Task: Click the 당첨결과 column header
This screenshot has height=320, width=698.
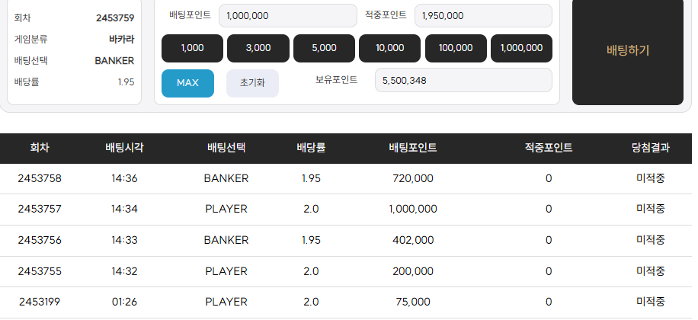Action: [x=650, y=148]
